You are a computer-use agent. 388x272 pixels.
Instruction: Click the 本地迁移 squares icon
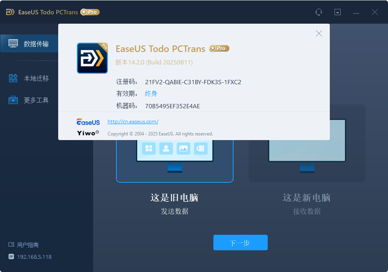pos(13,78)
